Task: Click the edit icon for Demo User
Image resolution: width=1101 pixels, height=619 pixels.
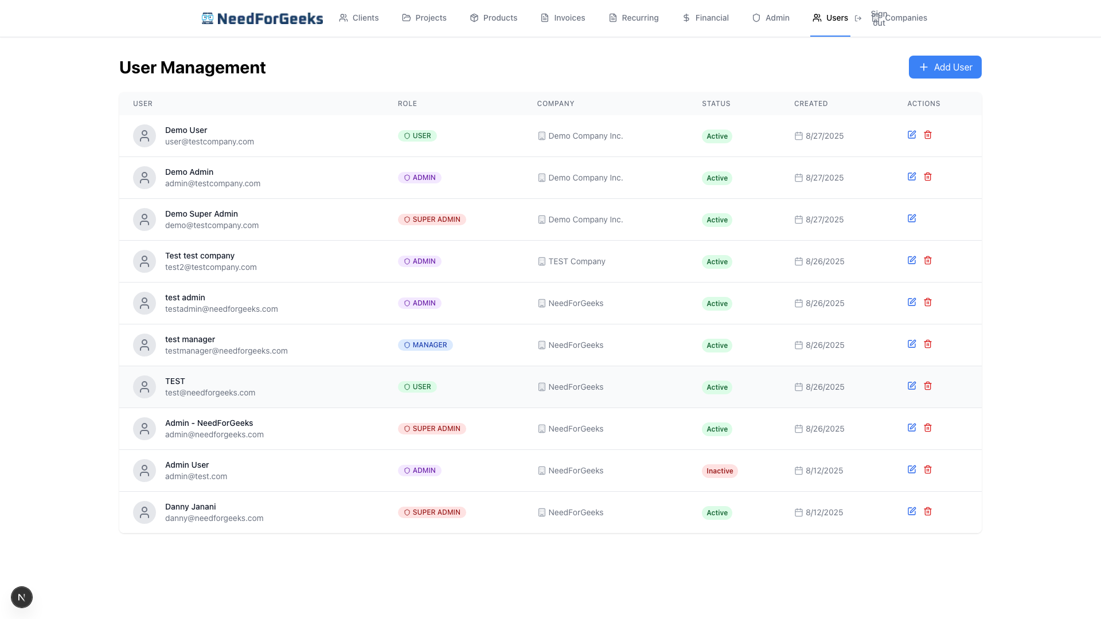Action: click(912, 135)
